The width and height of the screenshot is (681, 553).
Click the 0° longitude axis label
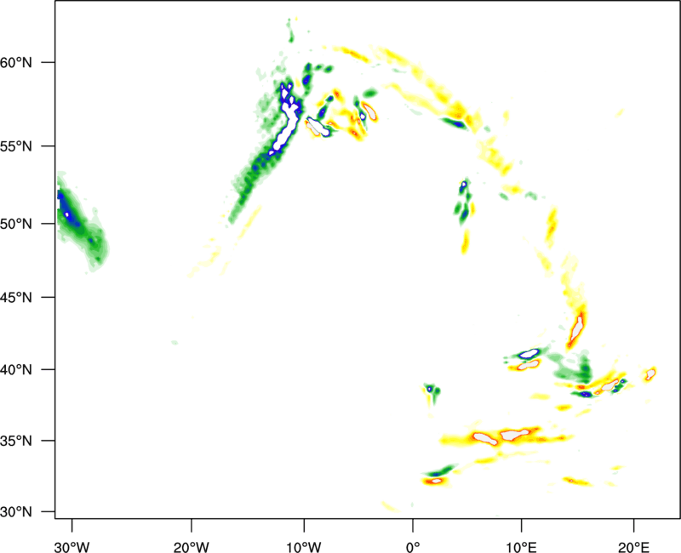tap(413, 547)
